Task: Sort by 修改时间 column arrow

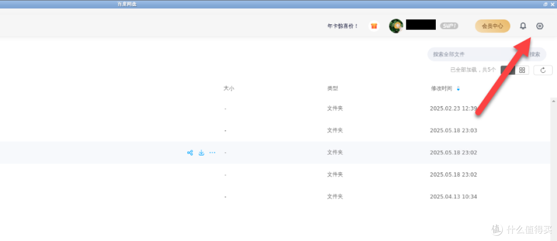Action: tap(458, 89)
